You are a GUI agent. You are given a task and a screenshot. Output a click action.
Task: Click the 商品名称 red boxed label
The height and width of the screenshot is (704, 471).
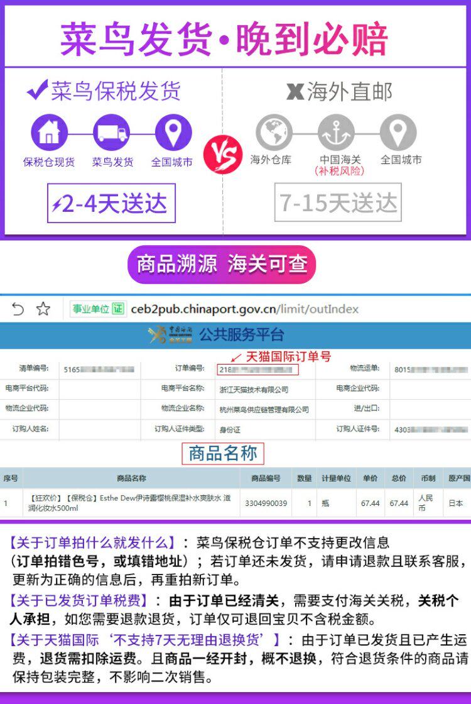click(223, 453)
